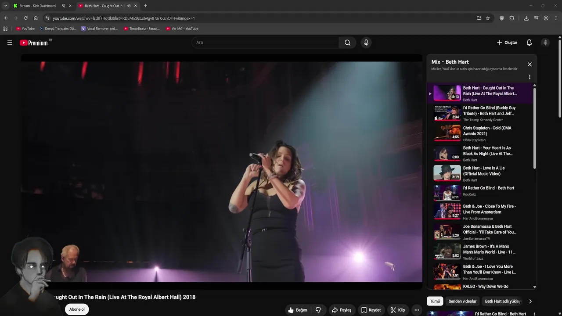This screenshot has width=562, height=316.
Task: Mute the Beth Hart tab speaker icon
Action: (129, 6)
